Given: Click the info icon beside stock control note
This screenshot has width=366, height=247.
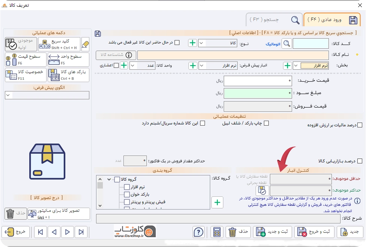Looking at the screenshot, I should point(357,201).
